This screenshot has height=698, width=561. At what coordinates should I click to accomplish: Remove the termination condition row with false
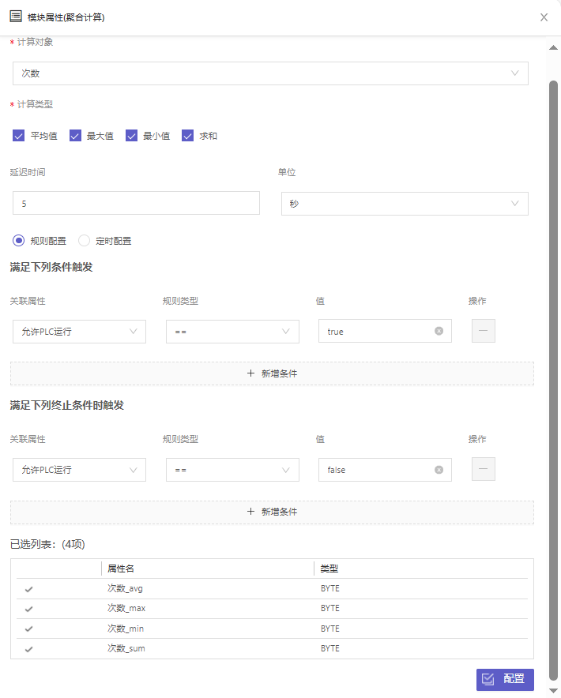pos(484,469)
